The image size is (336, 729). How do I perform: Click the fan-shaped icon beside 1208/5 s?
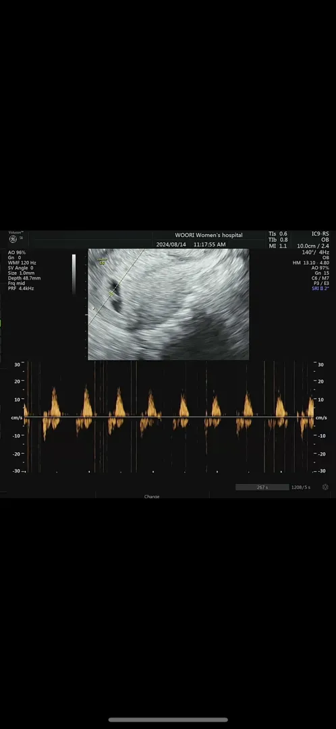point(325,487)
